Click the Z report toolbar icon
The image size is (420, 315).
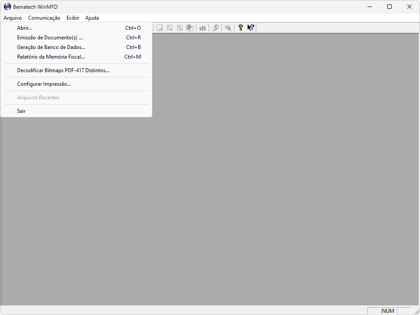[170, 28]
